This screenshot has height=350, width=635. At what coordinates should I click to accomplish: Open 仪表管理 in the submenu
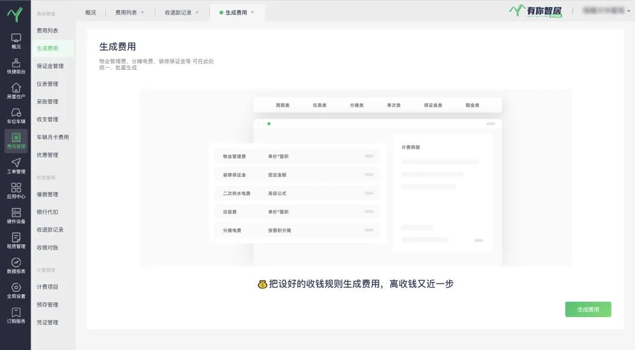pyautogui.click(x=47, y=84)
